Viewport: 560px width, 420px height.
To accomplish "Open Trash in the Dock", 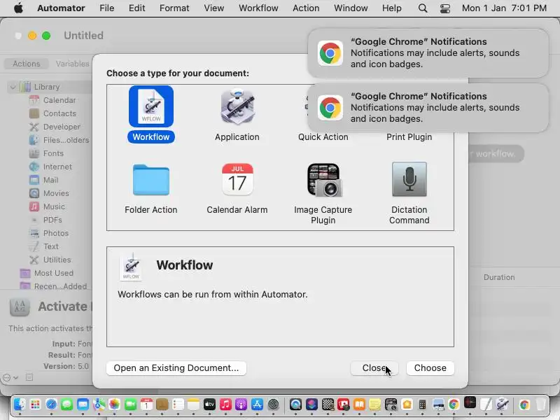I will coord(540,405).
